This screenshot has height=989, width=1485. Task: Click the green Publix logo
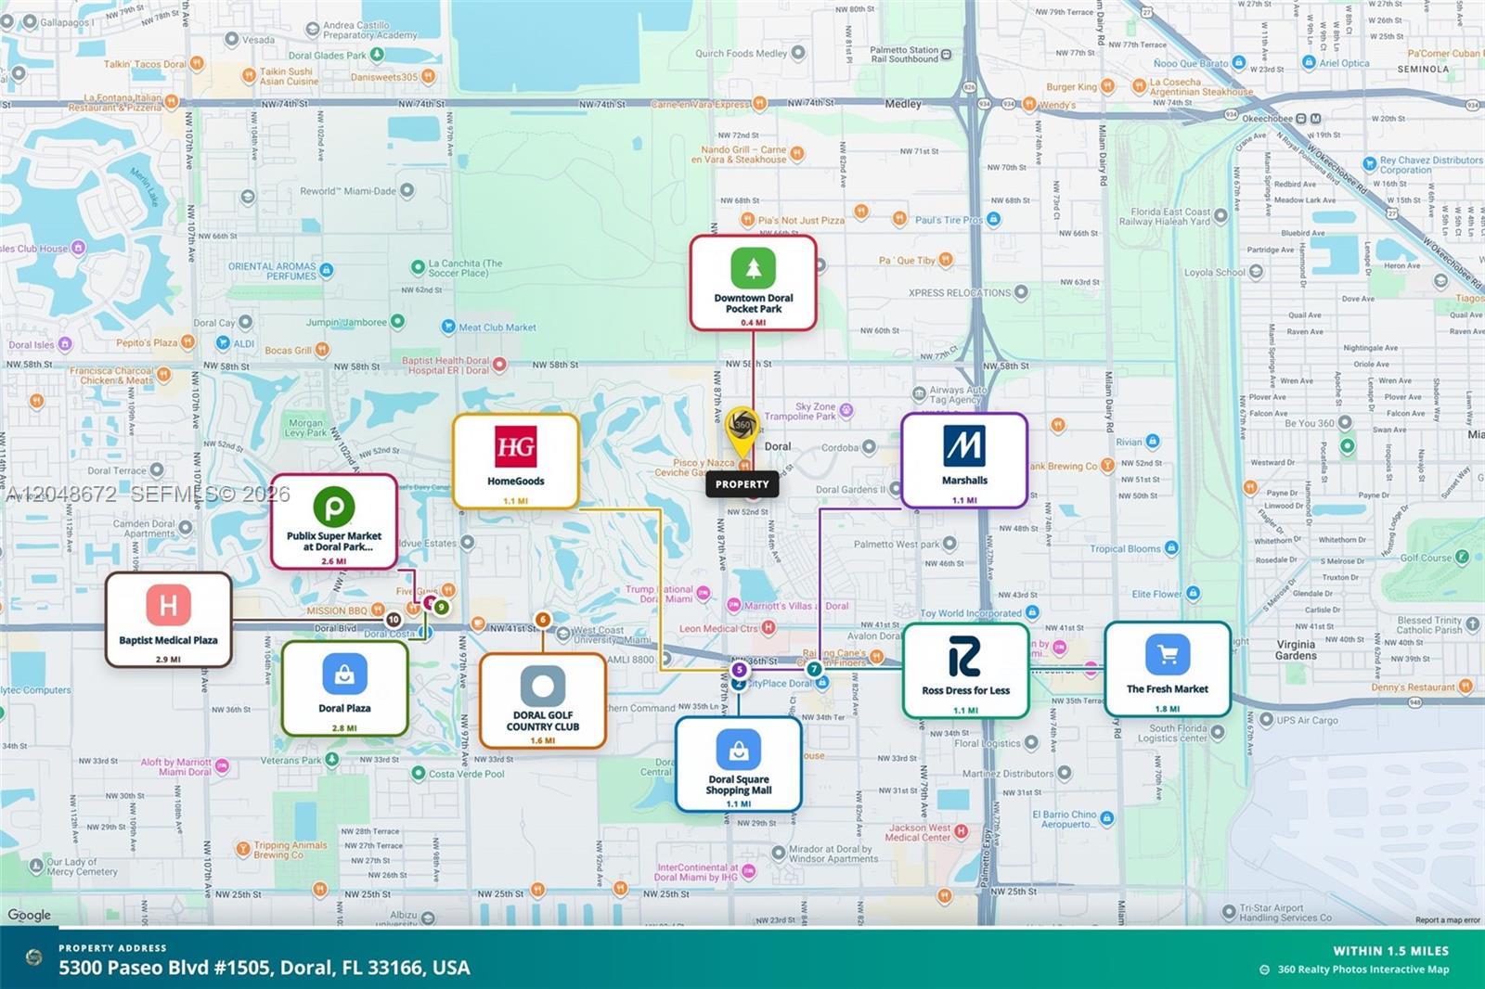333,507
